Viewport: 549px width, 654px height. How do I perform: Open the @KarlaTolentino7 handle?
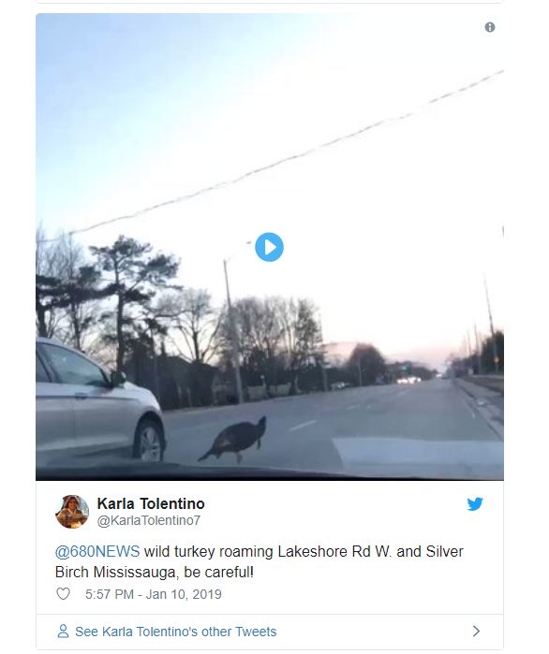coord(149,520)
